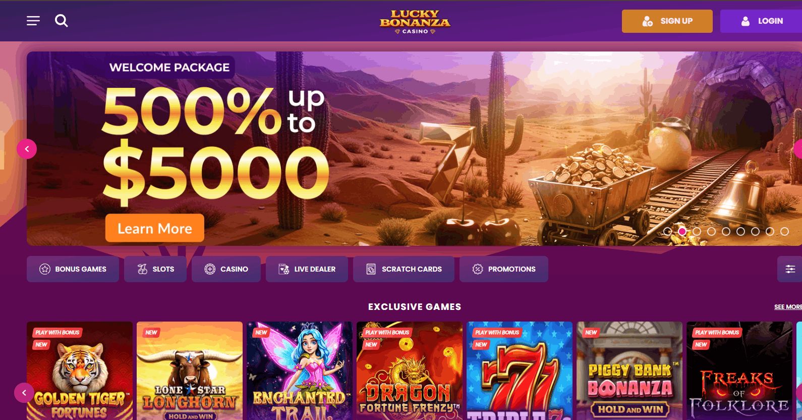Click the Login button
The image size is (802, 420).
click(761, 21)
